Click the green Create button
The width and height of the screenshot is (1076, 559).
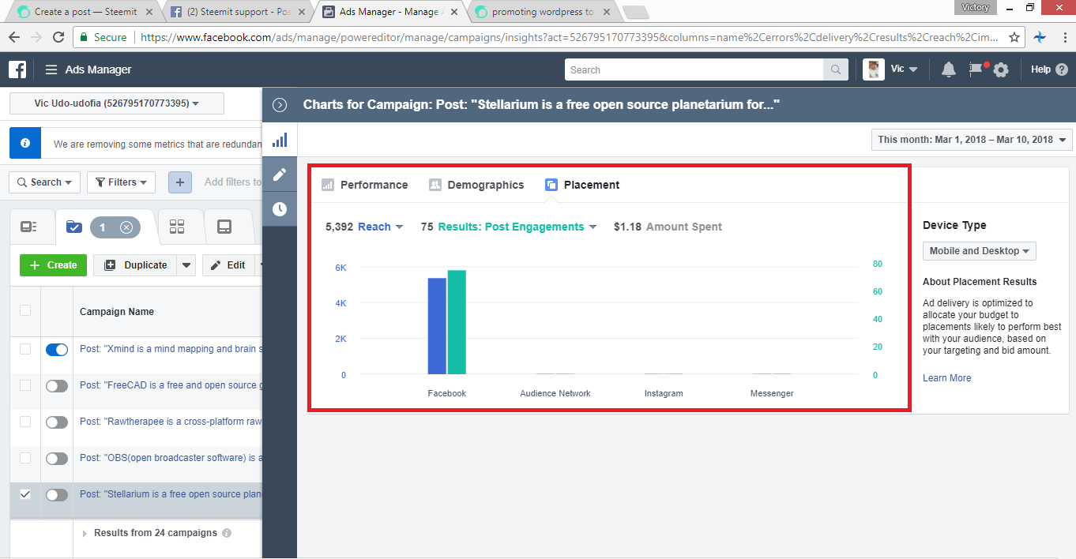pyautogui.click(x=54, y=265)
